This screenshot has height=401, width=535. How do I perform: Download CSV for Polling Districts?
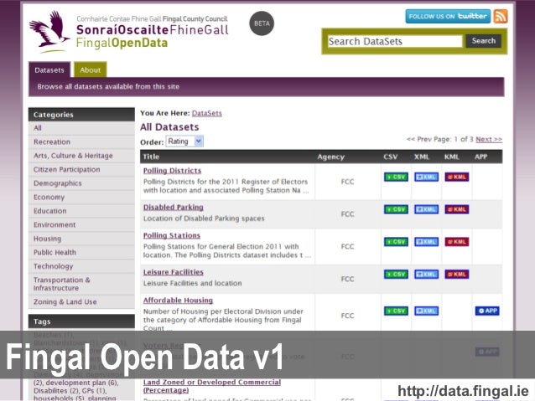(x=396, y=177)
